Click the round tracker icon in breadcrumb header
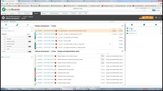 click(x=3, y=18)
